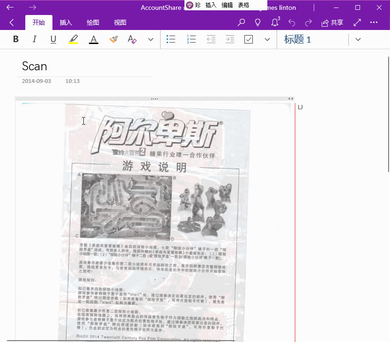Create a numbered list
Viewport: 390px width, 342px height.
click(x=191, y=39)
